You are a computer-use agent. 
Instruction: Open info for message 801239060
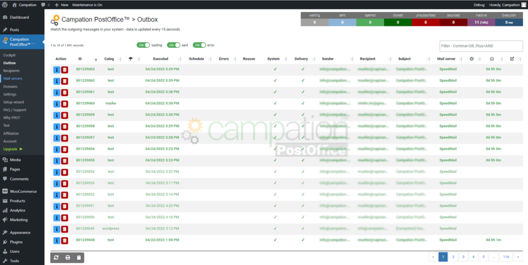pyautogui.click(x=57, y=104)
